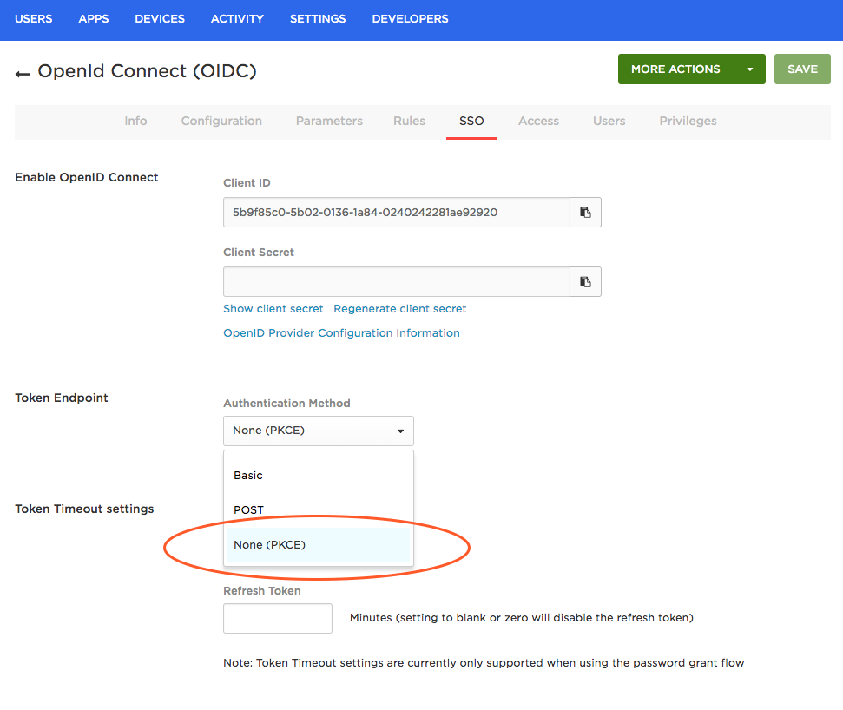Go to the Rules tab

pyautogui.click(x=408, y=121)
